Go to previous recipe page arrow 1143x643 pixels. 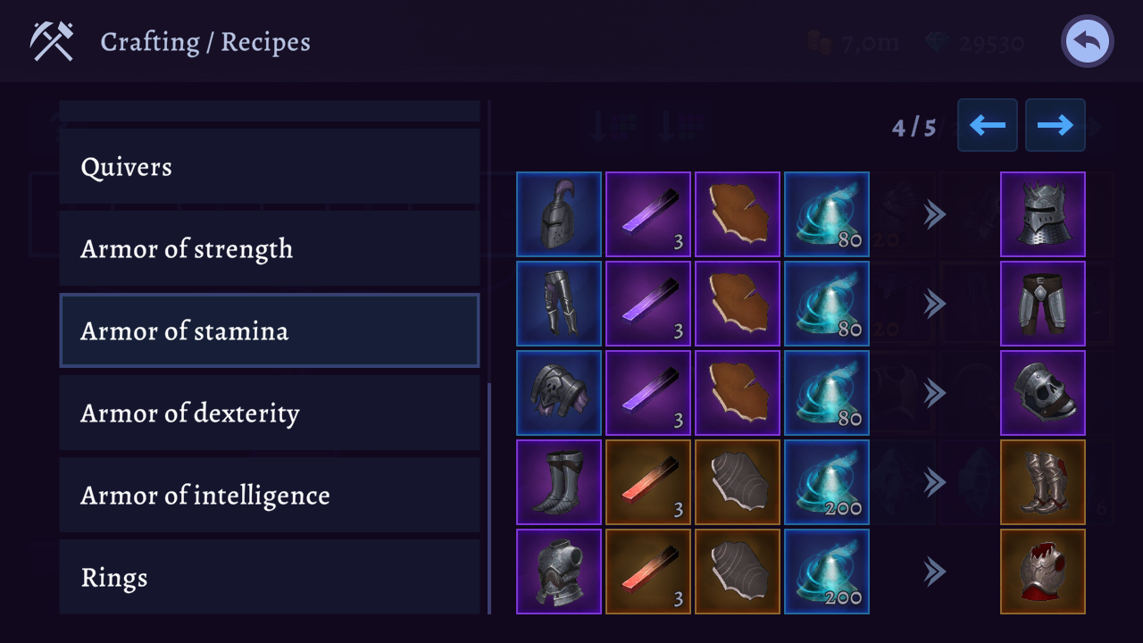(987, 125)
